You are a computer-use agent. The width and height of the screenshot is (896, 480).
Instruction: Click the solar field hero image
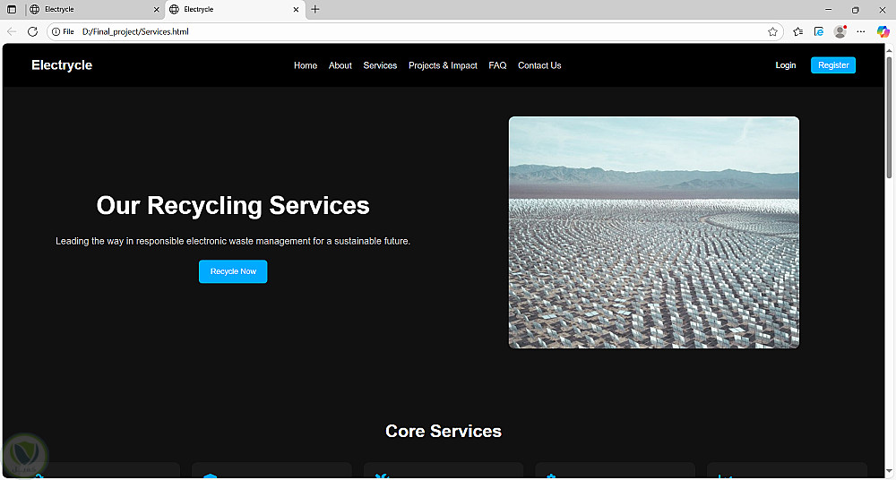654,233
